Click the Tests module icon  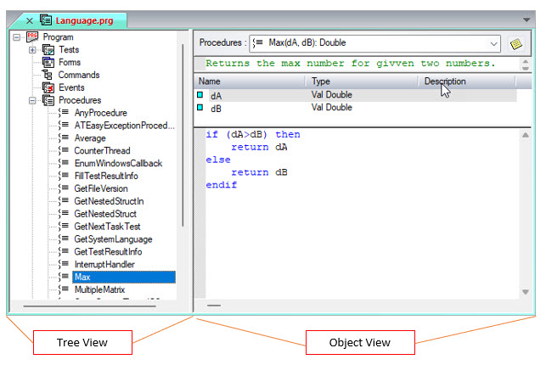point(48,50)
